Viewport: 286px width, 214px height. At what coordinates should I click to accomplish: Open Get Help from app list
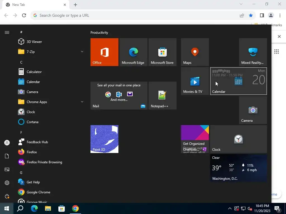pos(51,182)
